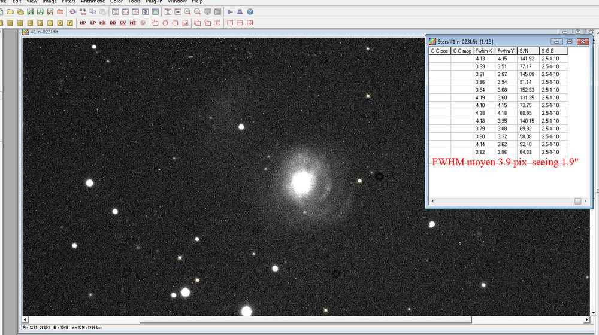Open the Plug-in menu

pyautogui.click(x=154, y=2)
